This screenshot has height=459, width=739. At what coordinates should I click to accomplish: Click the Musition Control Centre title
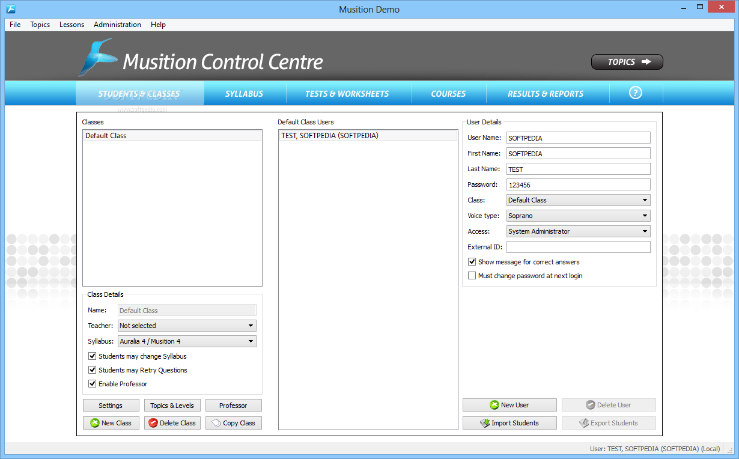pyautogui.click(x=223, y=62)
